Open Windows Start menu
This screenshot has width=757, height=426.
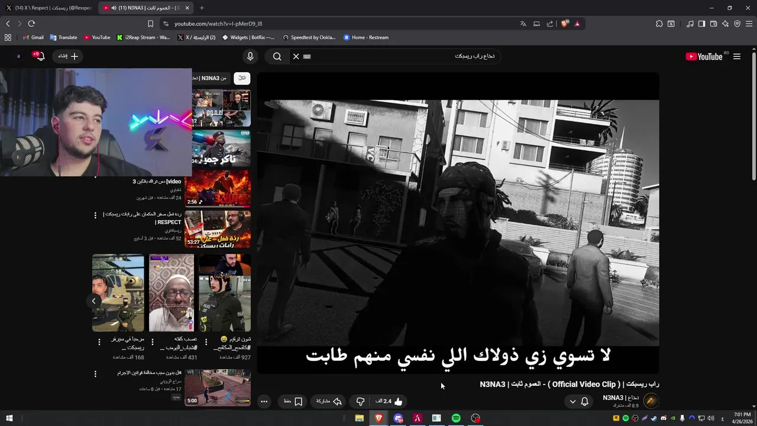[9, 418]
